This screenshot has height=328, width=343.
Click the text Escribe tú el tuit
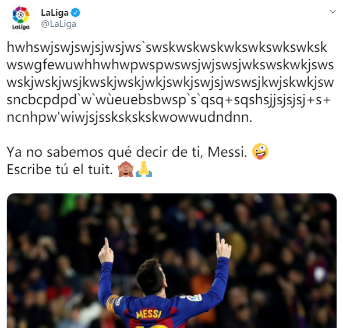coord(60,170)
